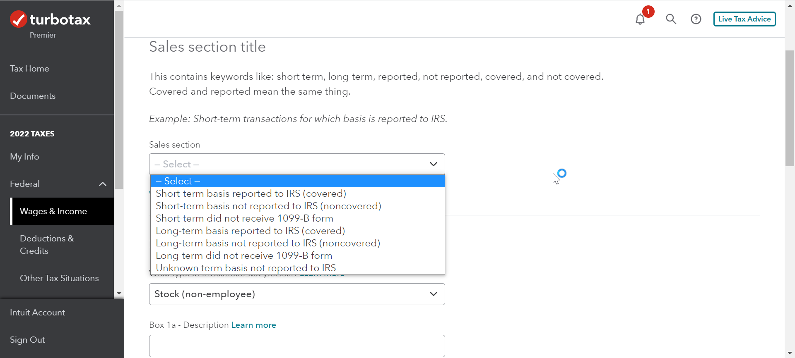
Task: Open Learn more link for Box 1a
Action: [253, 325]
